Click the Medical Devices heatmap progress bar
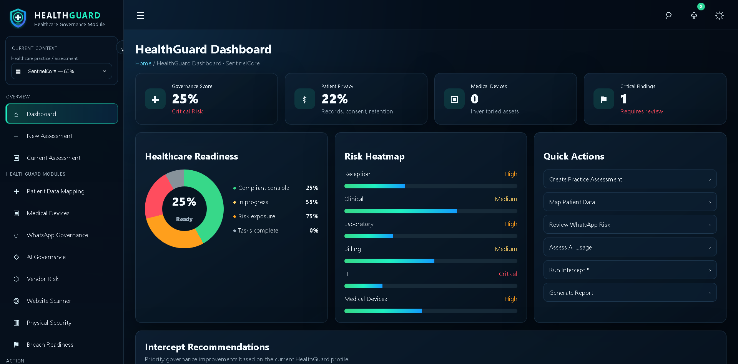The width and height of the screenshot is (738, 364). click(x=430, y=311)
